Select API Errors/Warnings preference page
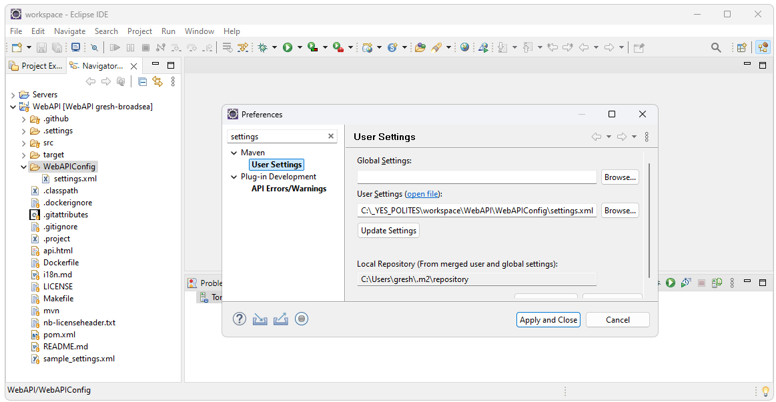The width and height of the screenshot is (776, 402). point(289,189)
